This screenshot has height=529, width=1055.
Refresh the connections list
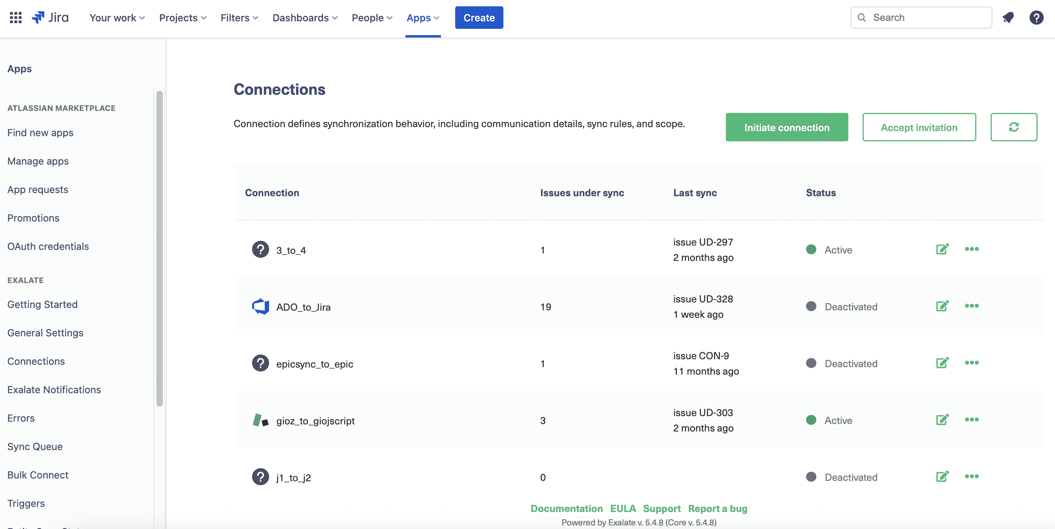pos(1014,127)
